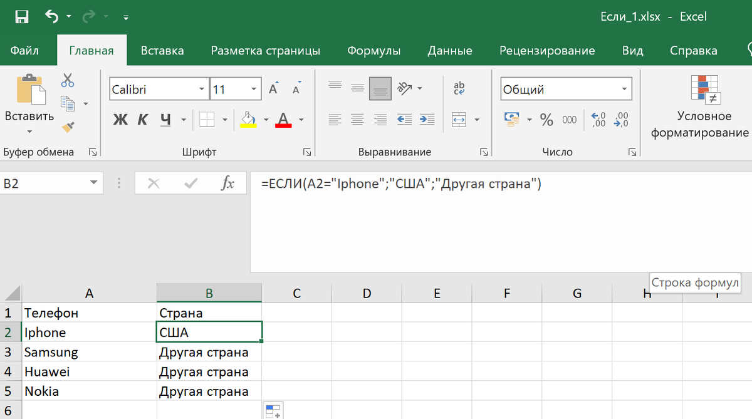This screenshot has width=752, height=419.
Task: Open the borders dropdown arrow
Action: click(x=225, y=120)
